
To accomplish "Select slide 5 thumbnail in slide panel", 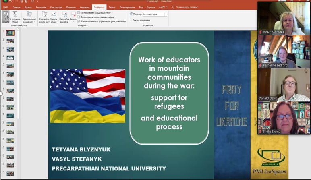I will click(10, 66).
